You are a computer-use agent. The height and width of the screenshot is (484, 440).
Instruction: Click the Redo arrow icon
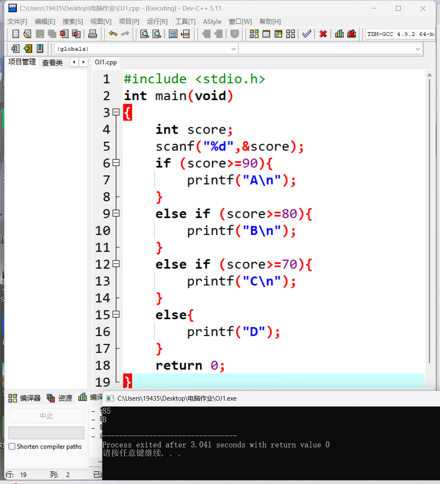125,34
